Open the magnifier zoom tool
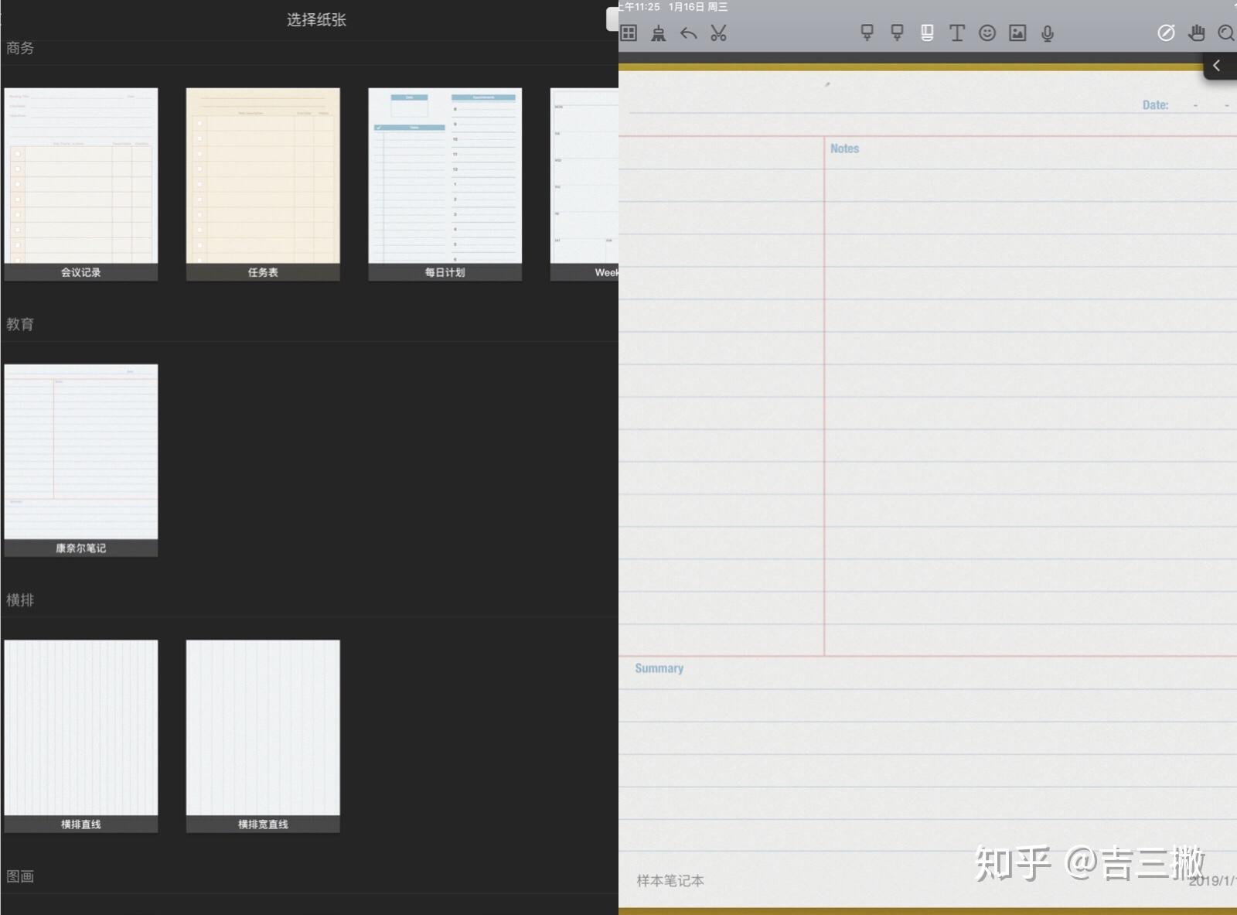This screenshot has height=915, width=1237. [x=1226, y=33]
